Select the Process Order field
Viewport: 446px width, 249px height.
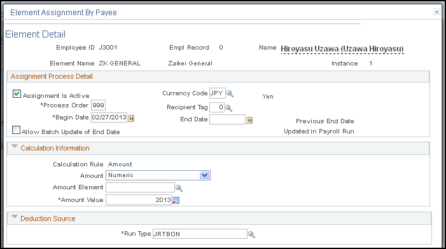[98, 105]
